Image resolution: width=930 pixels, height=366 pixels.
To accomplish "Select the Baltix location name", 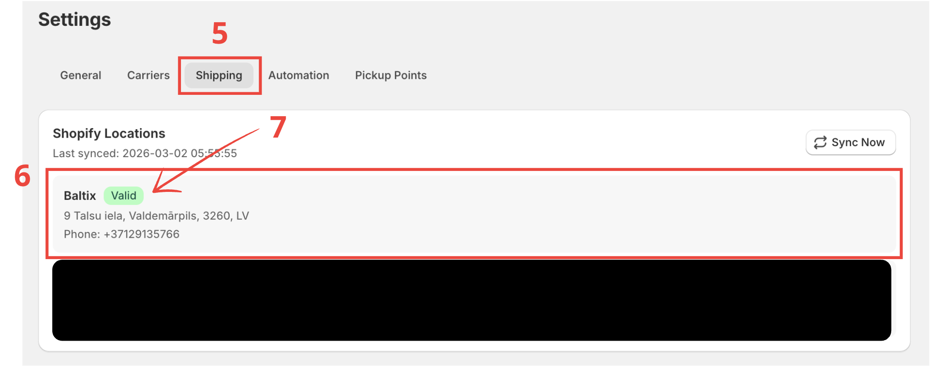I will click(x=80, y=195).
